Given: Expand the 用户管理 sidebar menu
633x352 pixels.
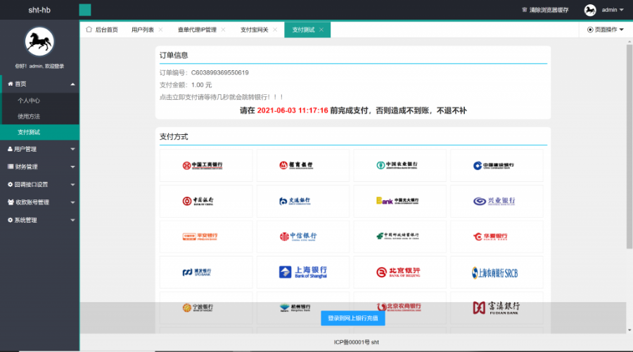Looking at the screenshot, I should coord(39,149).
